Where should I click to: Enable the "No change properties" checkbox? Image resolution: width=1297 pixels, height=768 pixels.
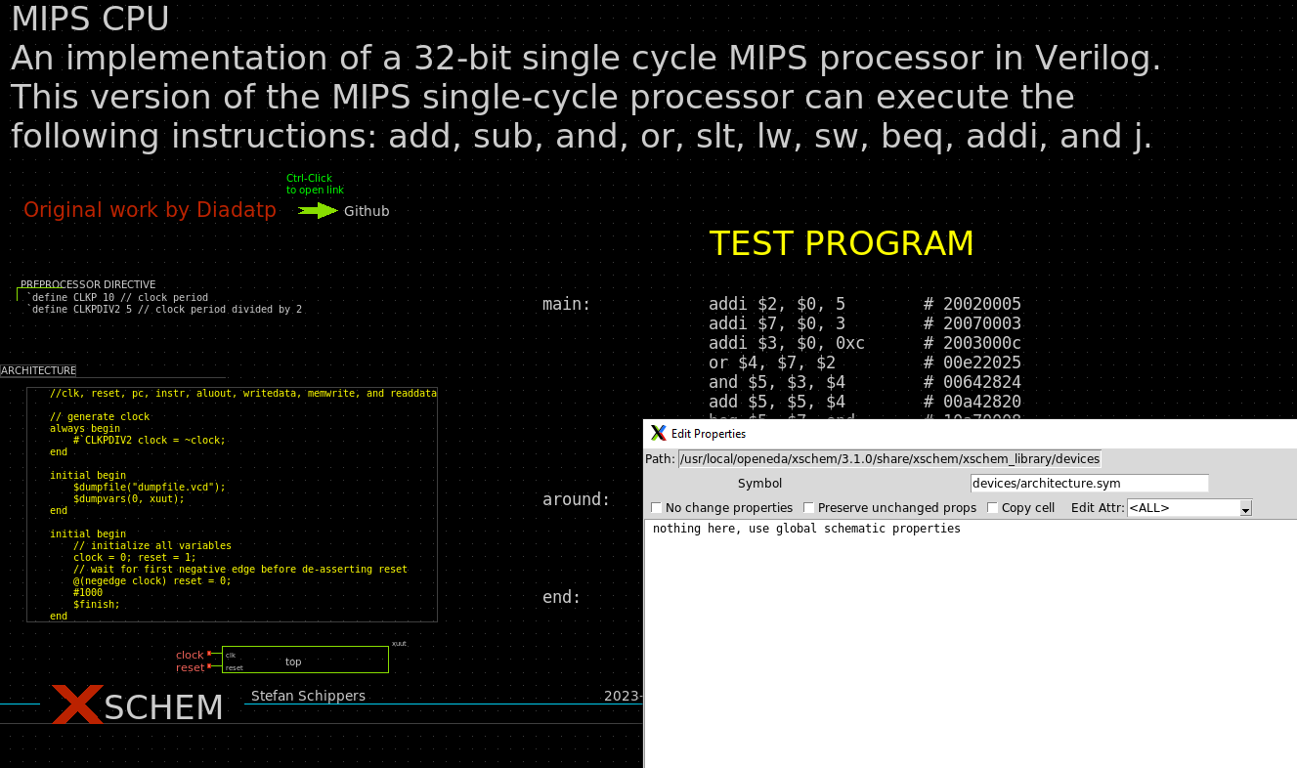[x=656, y=507]
